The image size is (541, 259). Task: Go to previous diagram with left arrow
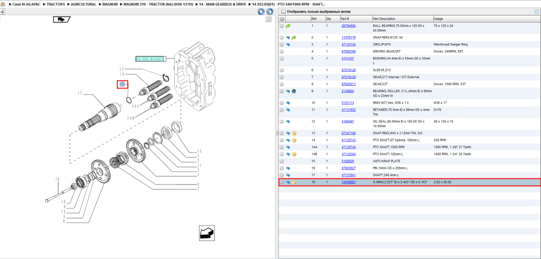point(261,12)
